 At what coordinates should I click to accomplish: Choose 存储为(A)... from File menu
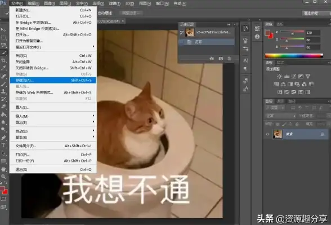(x=53, y=80)
